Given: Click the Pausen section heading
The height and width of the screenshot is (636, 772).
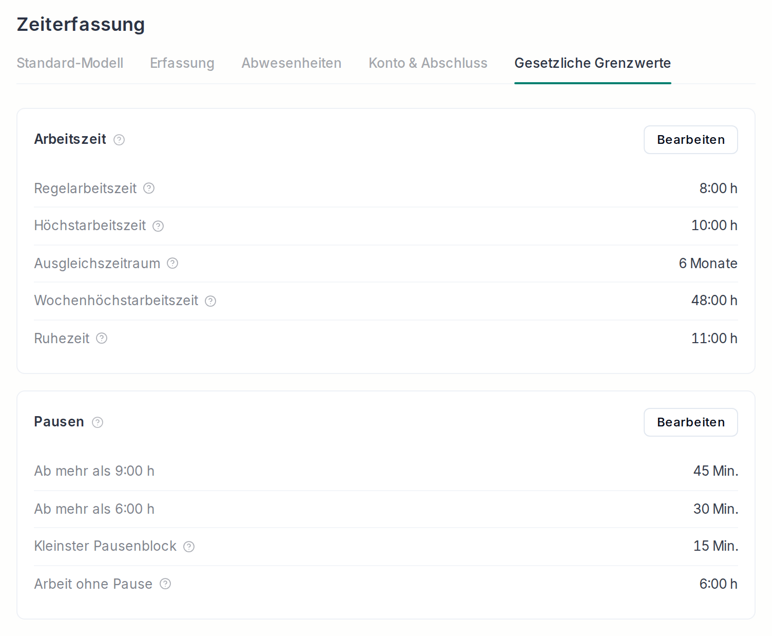Looking at the screenshot, I should click(59, 421).
